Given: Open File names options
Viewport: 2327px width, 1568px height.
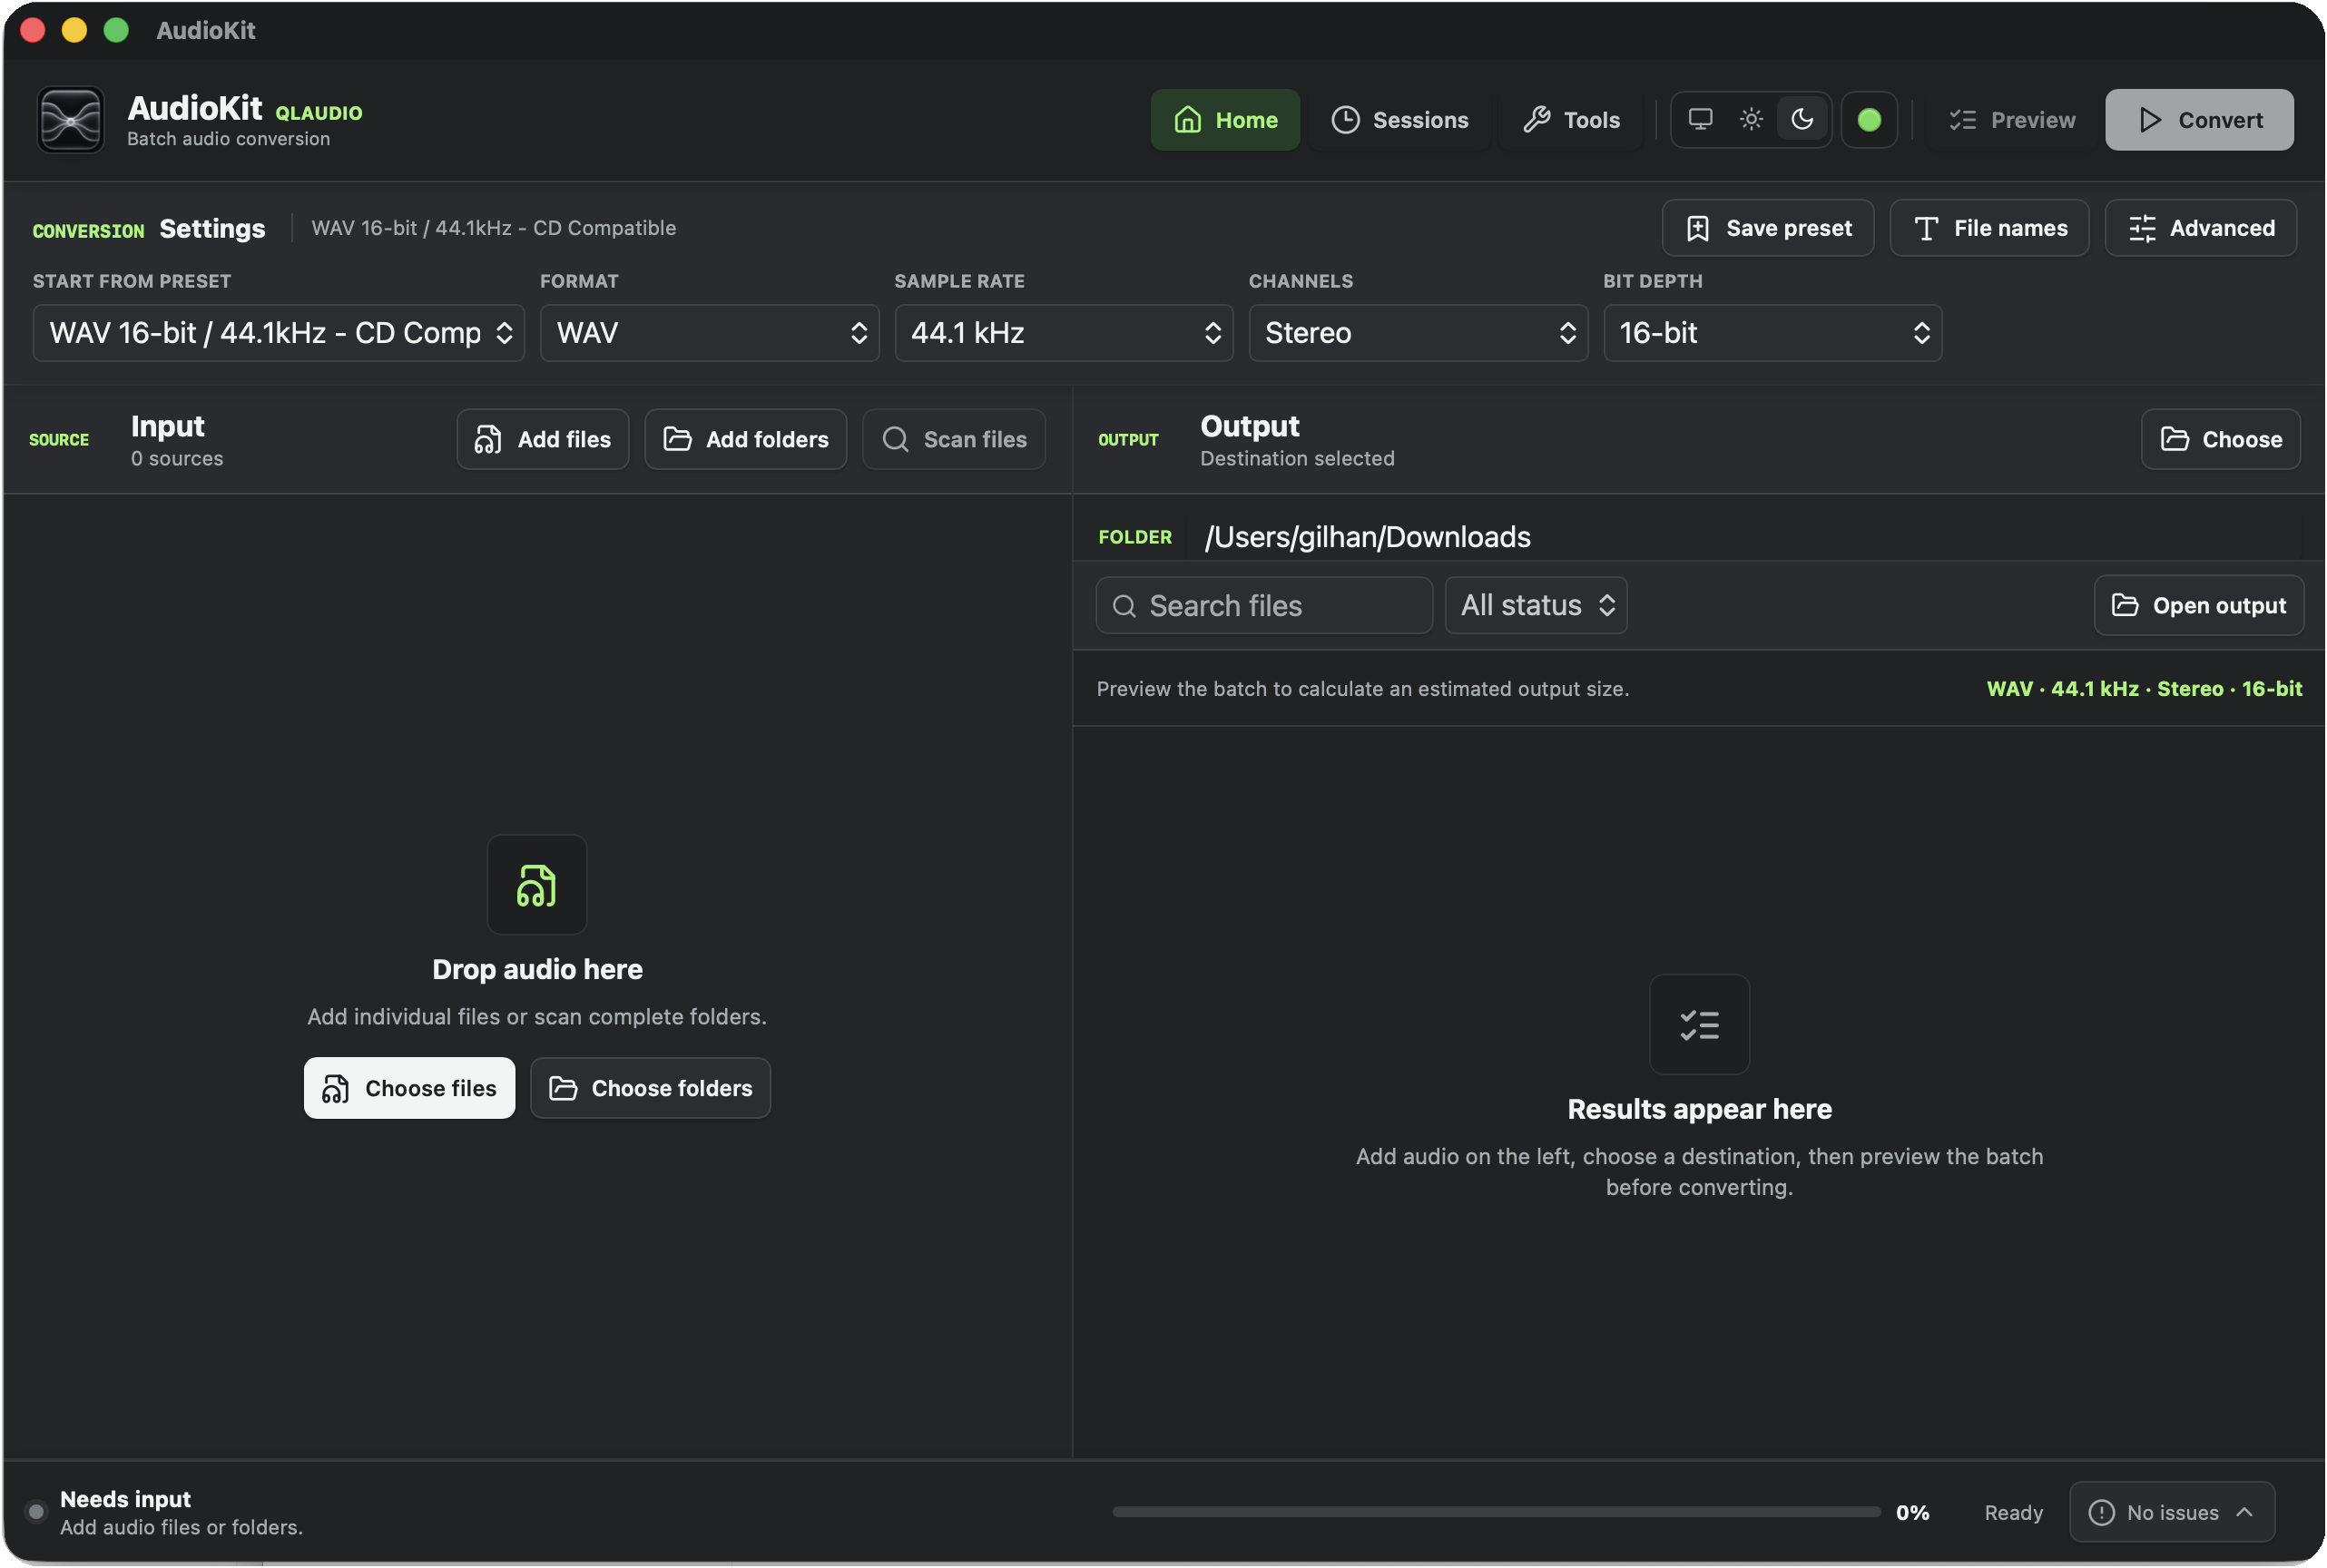Looking at the screenshot, I should coord(1989,228).
